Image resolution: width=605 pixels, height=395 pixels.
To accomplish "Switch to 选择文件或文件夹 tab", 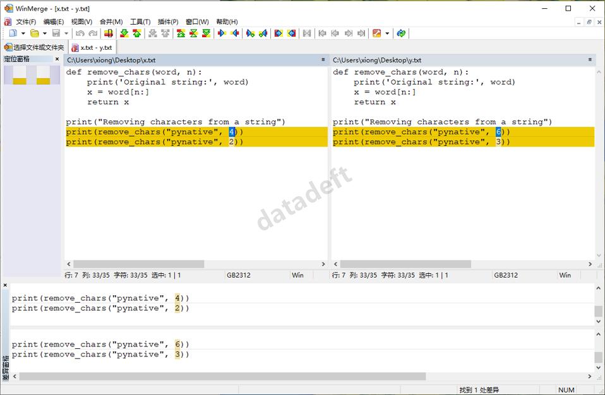I will 34,47.
